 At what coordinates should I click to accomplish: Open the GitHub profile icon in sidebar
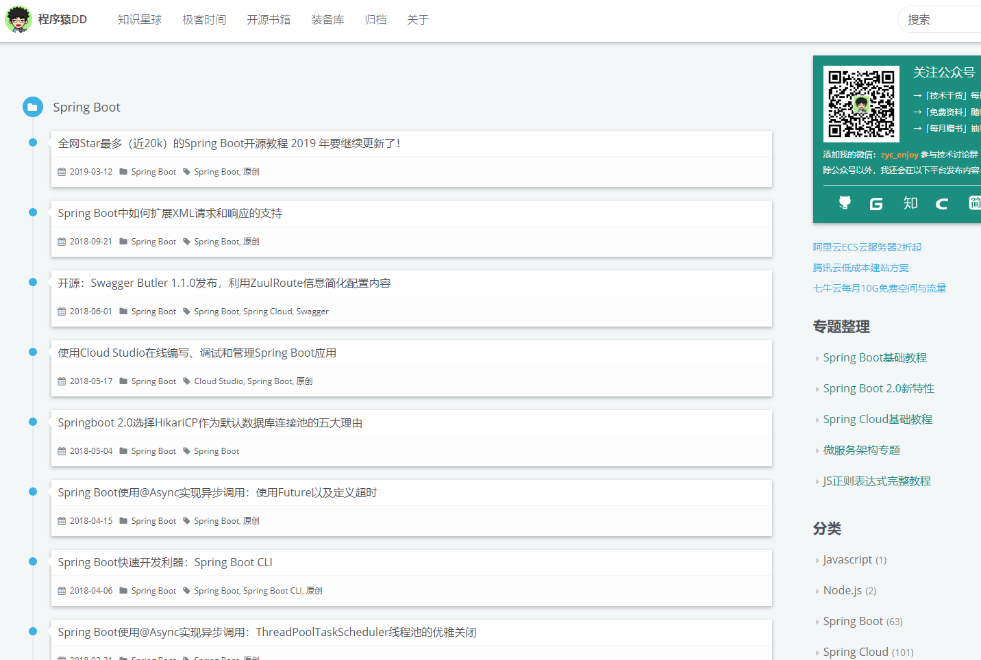pos(845,203)
